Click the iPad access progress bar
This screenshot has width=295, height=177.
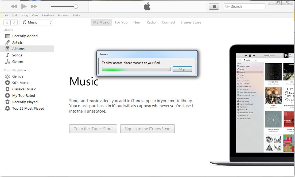pyautogui.click(x=136, y=69)
